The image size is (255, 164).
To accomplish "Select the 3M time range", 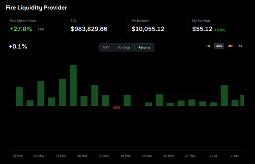I will (230, 46).
